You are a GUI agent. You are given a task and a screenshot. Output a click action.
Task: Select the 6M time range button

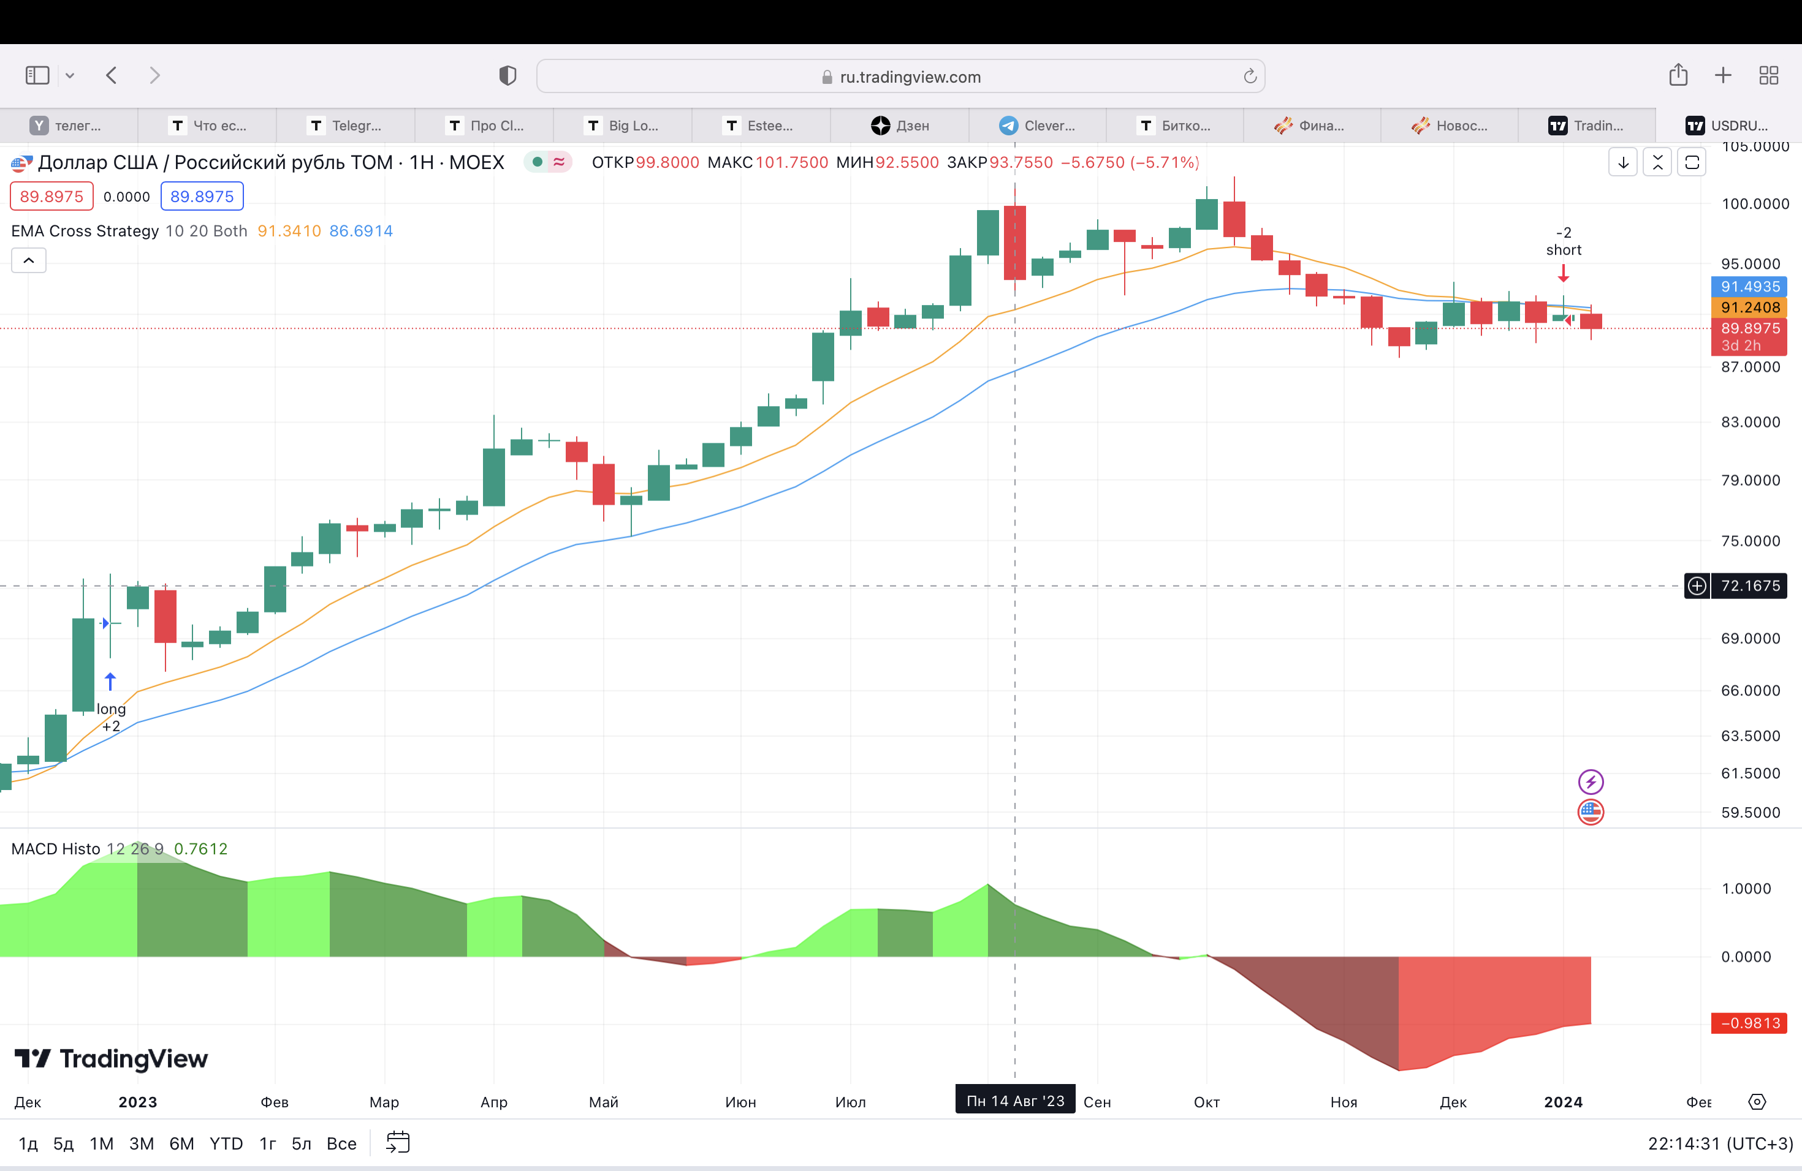tap(181, 1143)
